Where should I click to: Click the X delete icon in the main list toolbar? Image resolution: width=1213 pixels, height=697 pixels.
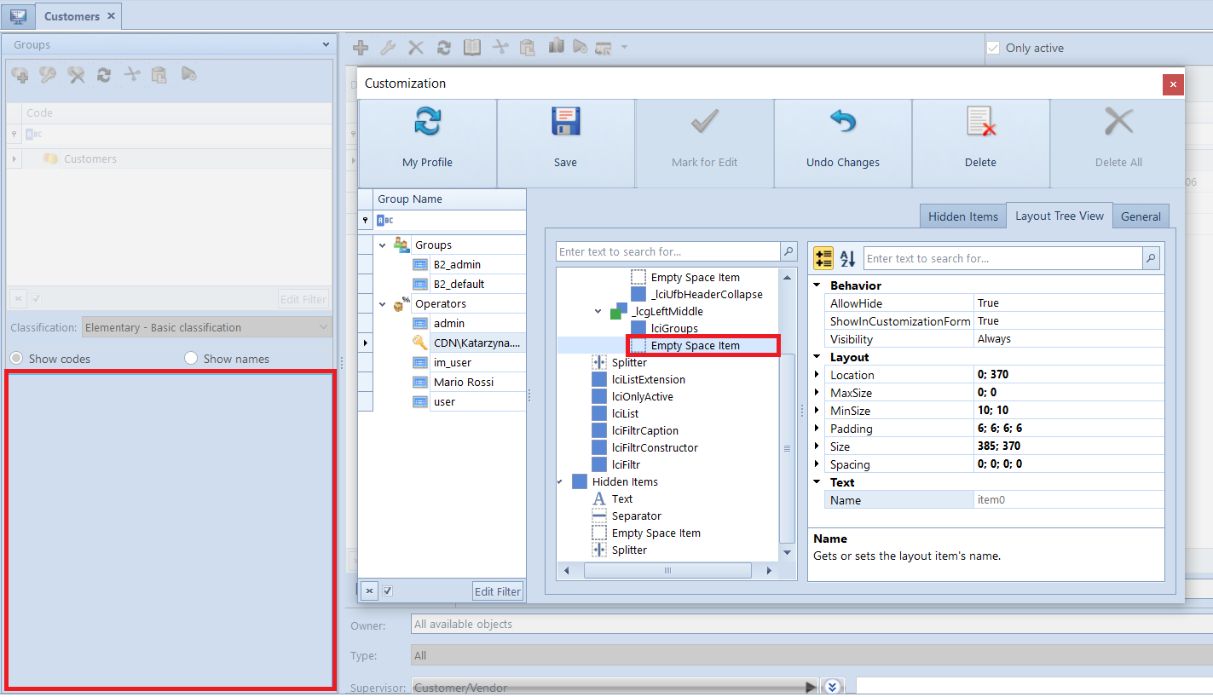[x=416, y=48]
